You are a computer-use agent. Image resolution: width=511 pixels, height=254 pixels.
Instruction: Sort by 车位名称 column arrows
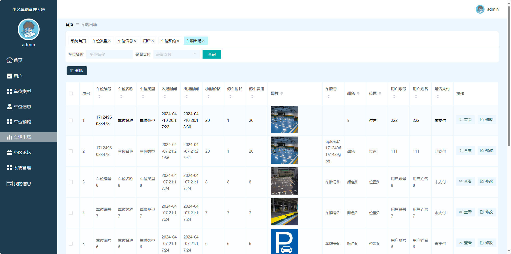[x=121, y=96]
